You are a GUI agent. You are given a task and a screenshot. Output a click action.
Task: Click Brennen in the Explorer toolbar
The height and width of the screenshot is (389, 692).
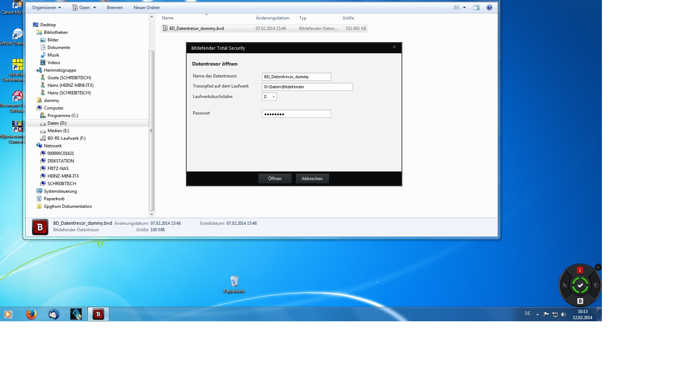115,8
